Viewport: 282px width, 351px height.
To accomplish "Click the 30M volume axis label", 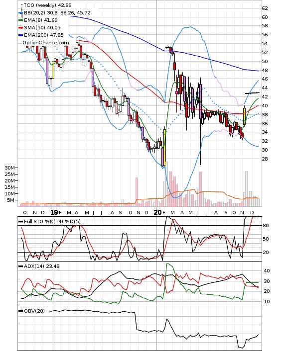I will (x=10, y=168).
